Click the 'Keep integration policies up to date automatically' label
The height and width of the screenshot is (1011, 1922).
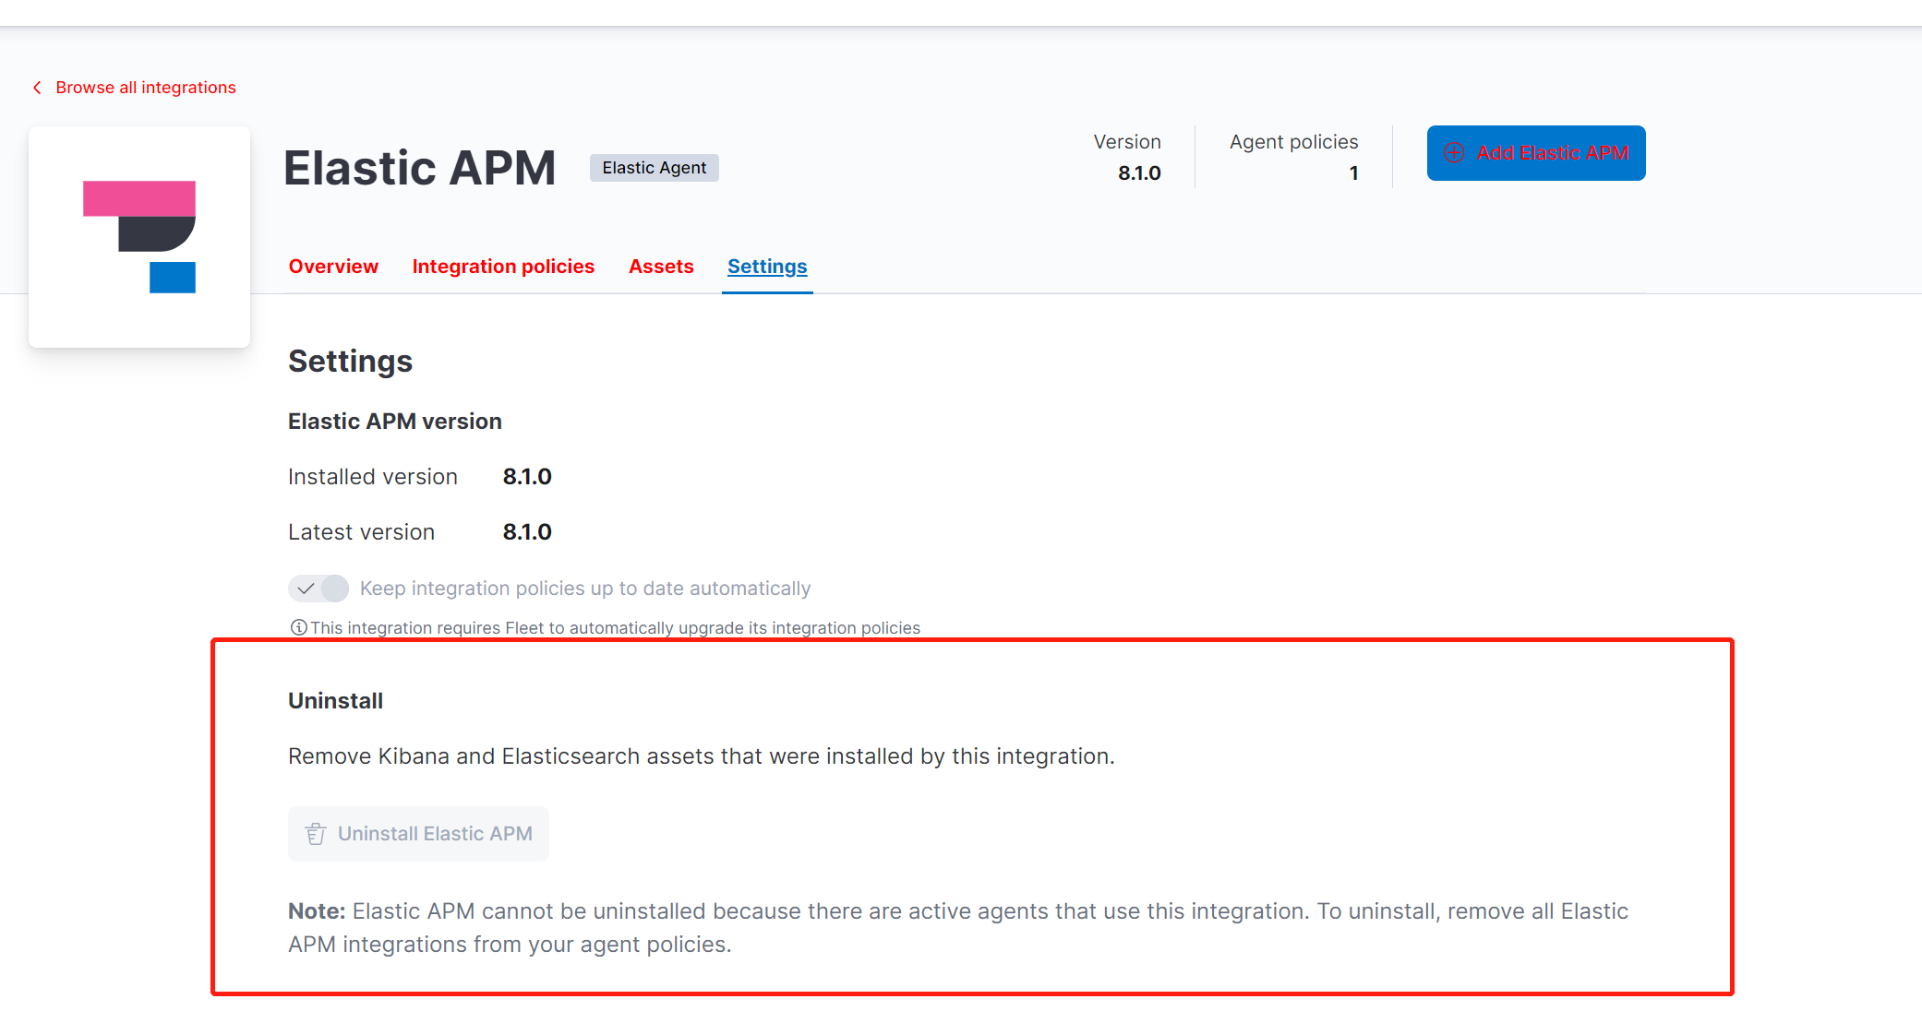pos(585,589)
